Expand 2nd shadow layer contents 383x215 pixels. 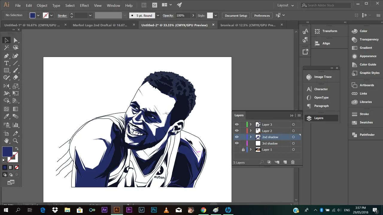(x=251, y=137)
